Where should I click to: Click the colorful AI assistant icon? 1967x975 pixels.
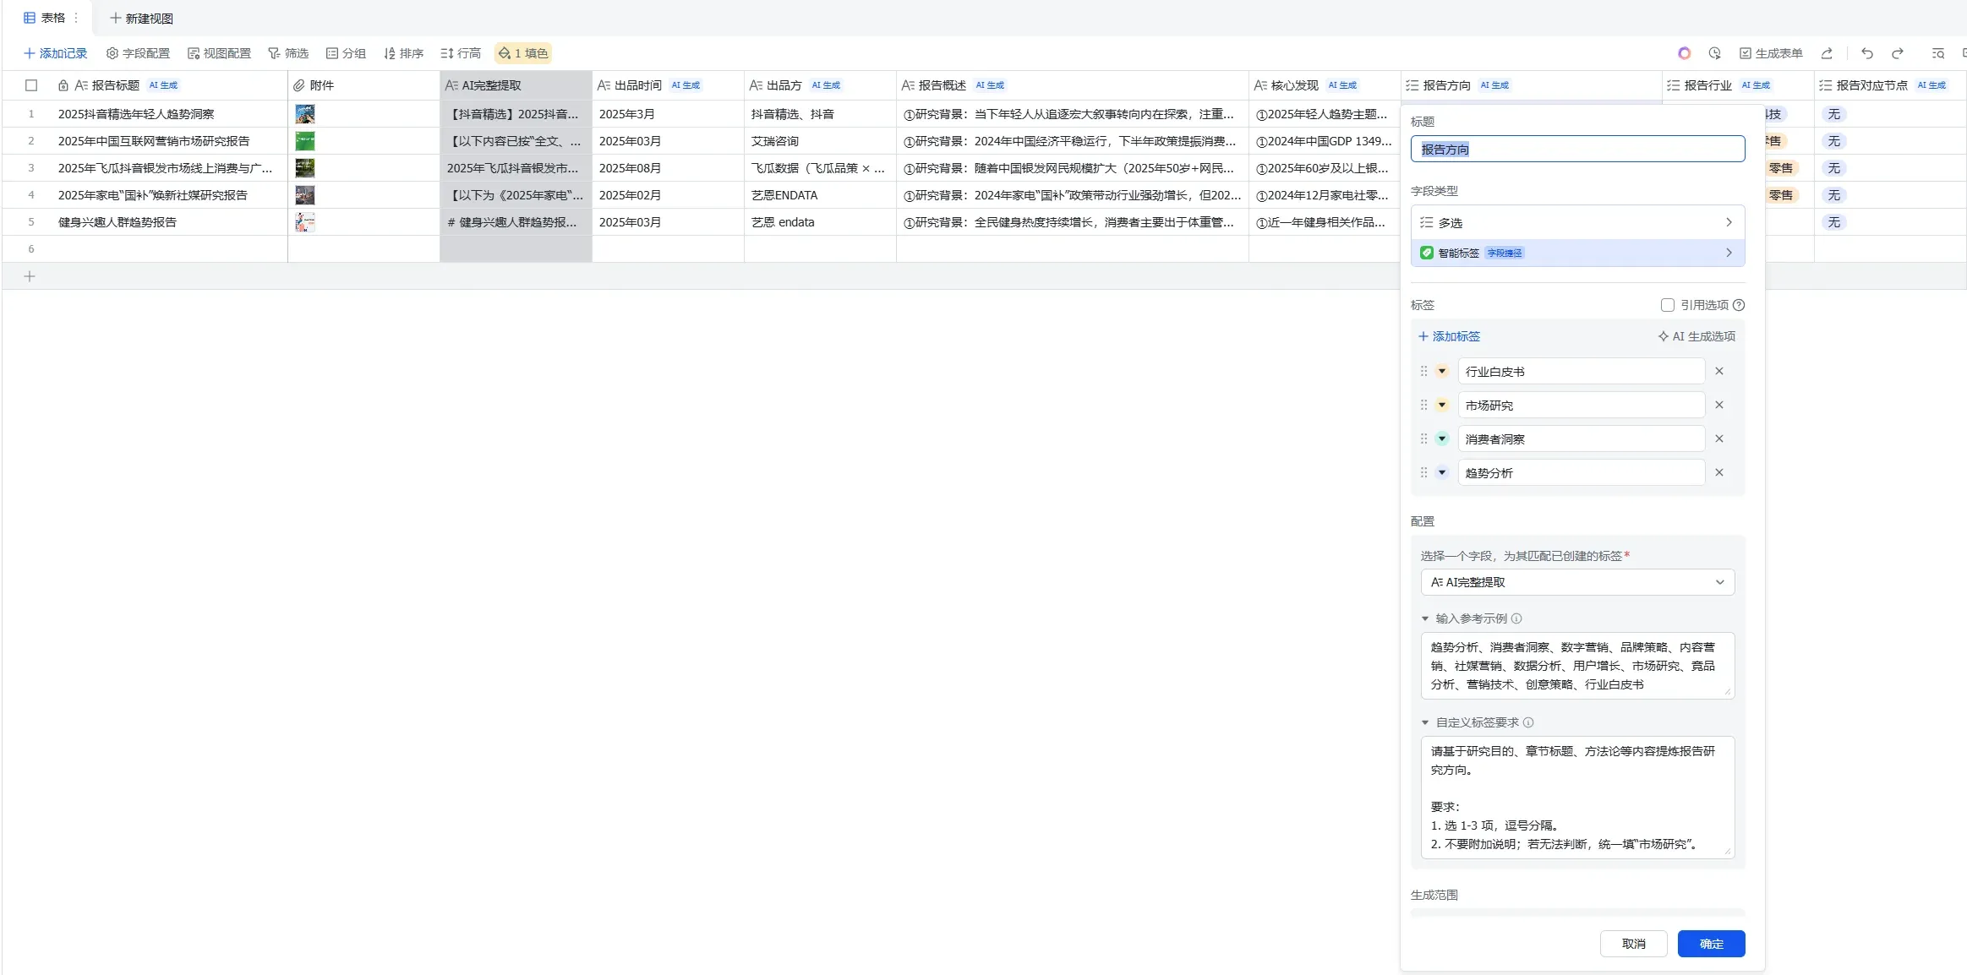tap(1684, 53)
